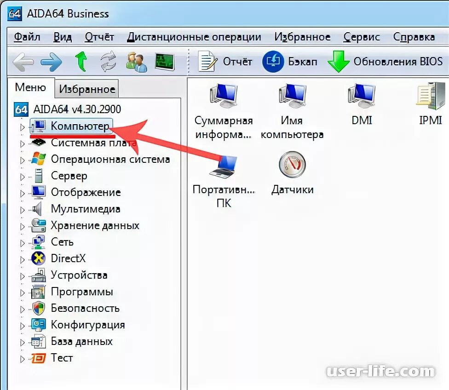The image size is (449, 390).
Task: Open the Портативный ПК laptop icon
Action: pyautogui.click(x=224, y=180)
